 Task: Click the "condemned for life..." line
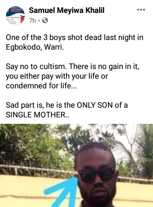click(x=41, y=86)
